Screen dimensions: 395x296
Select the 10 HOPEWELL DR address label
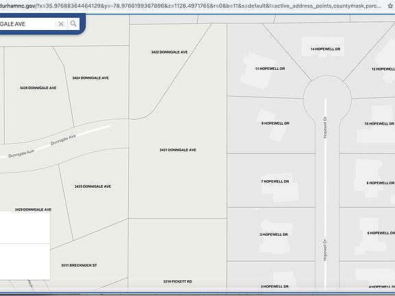380,124
